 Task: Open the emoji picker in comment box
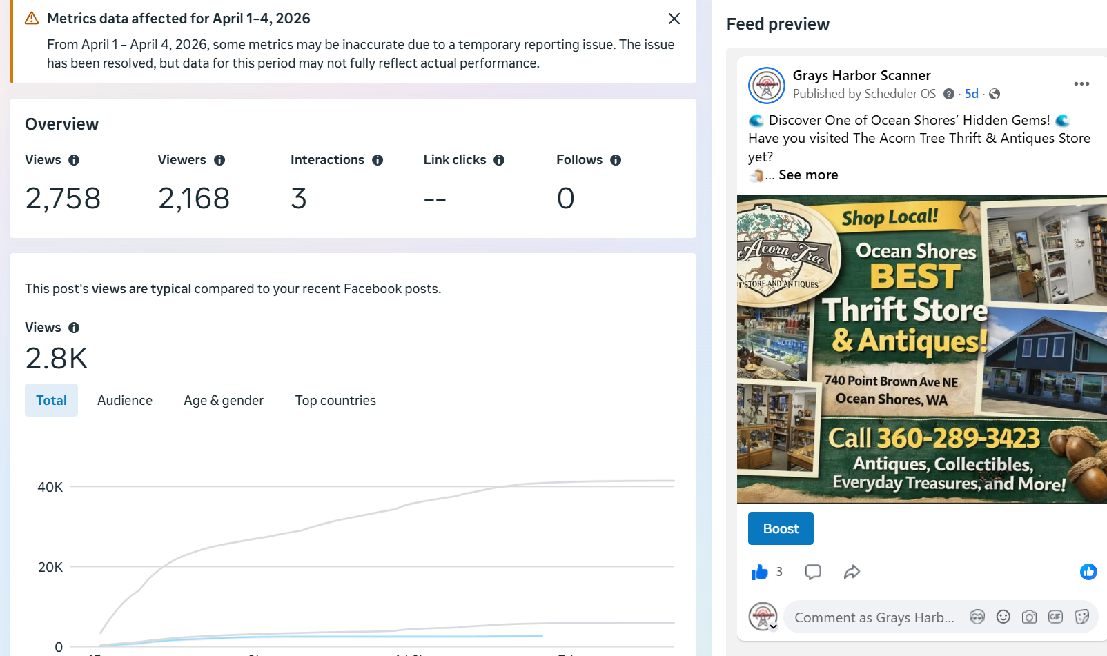point(1003,617)
